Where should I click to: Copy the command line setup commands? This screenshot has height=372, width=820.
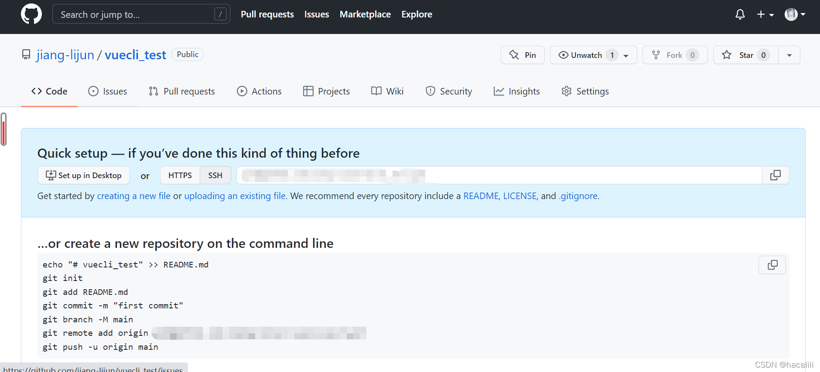tap(772, 265)
